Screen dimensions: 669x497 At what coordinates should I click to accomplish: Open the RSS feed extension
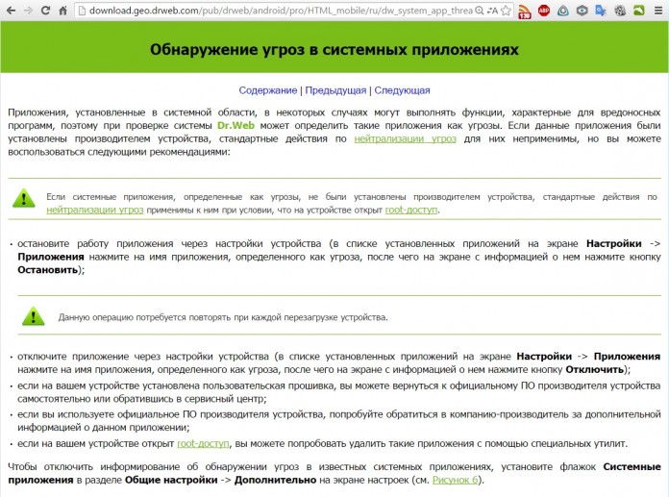coord(525,12)
